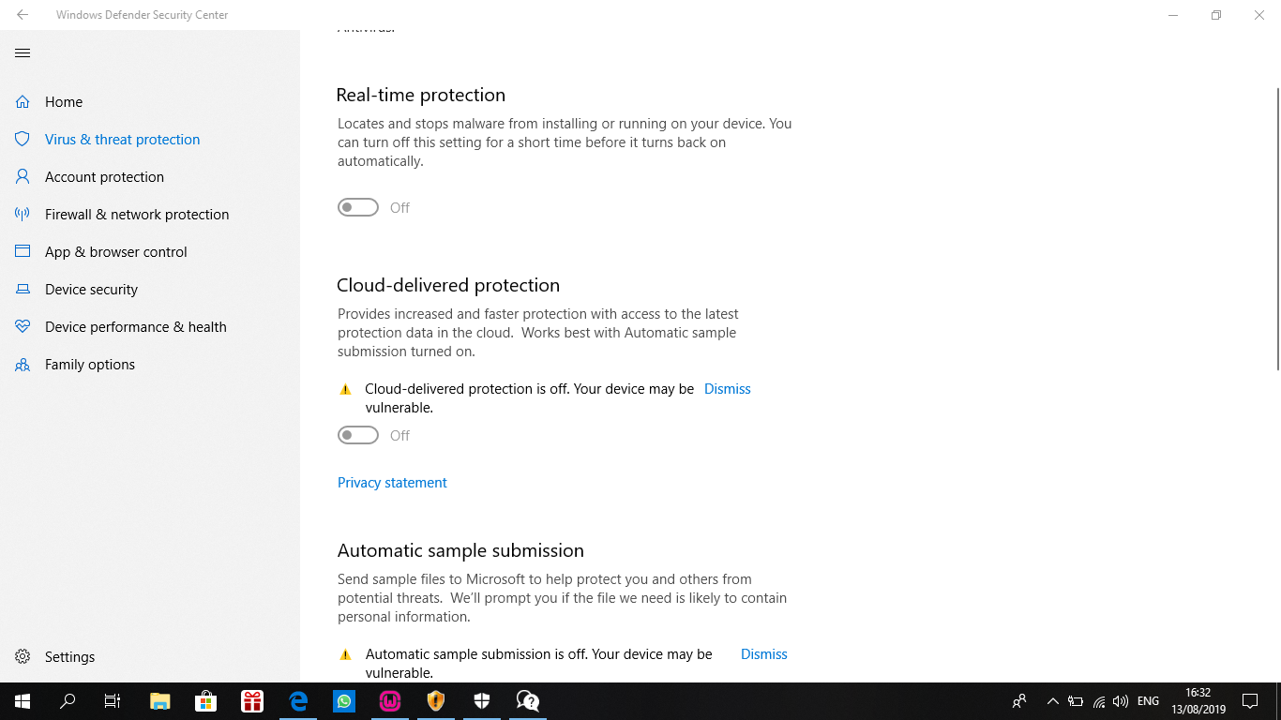
Task: Open Task View on the taskbar
Action: click(x=113, y=701)
